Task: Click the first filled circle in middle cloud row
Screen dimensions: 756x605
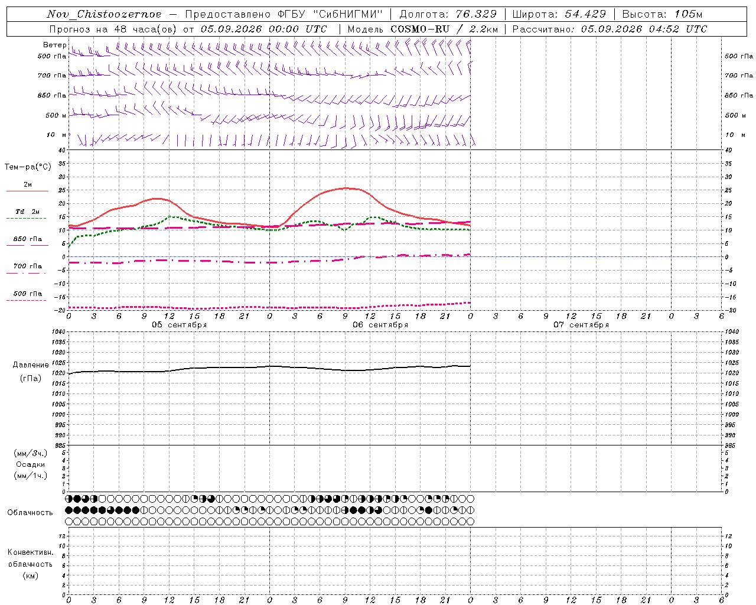Action: pos(69,510)
